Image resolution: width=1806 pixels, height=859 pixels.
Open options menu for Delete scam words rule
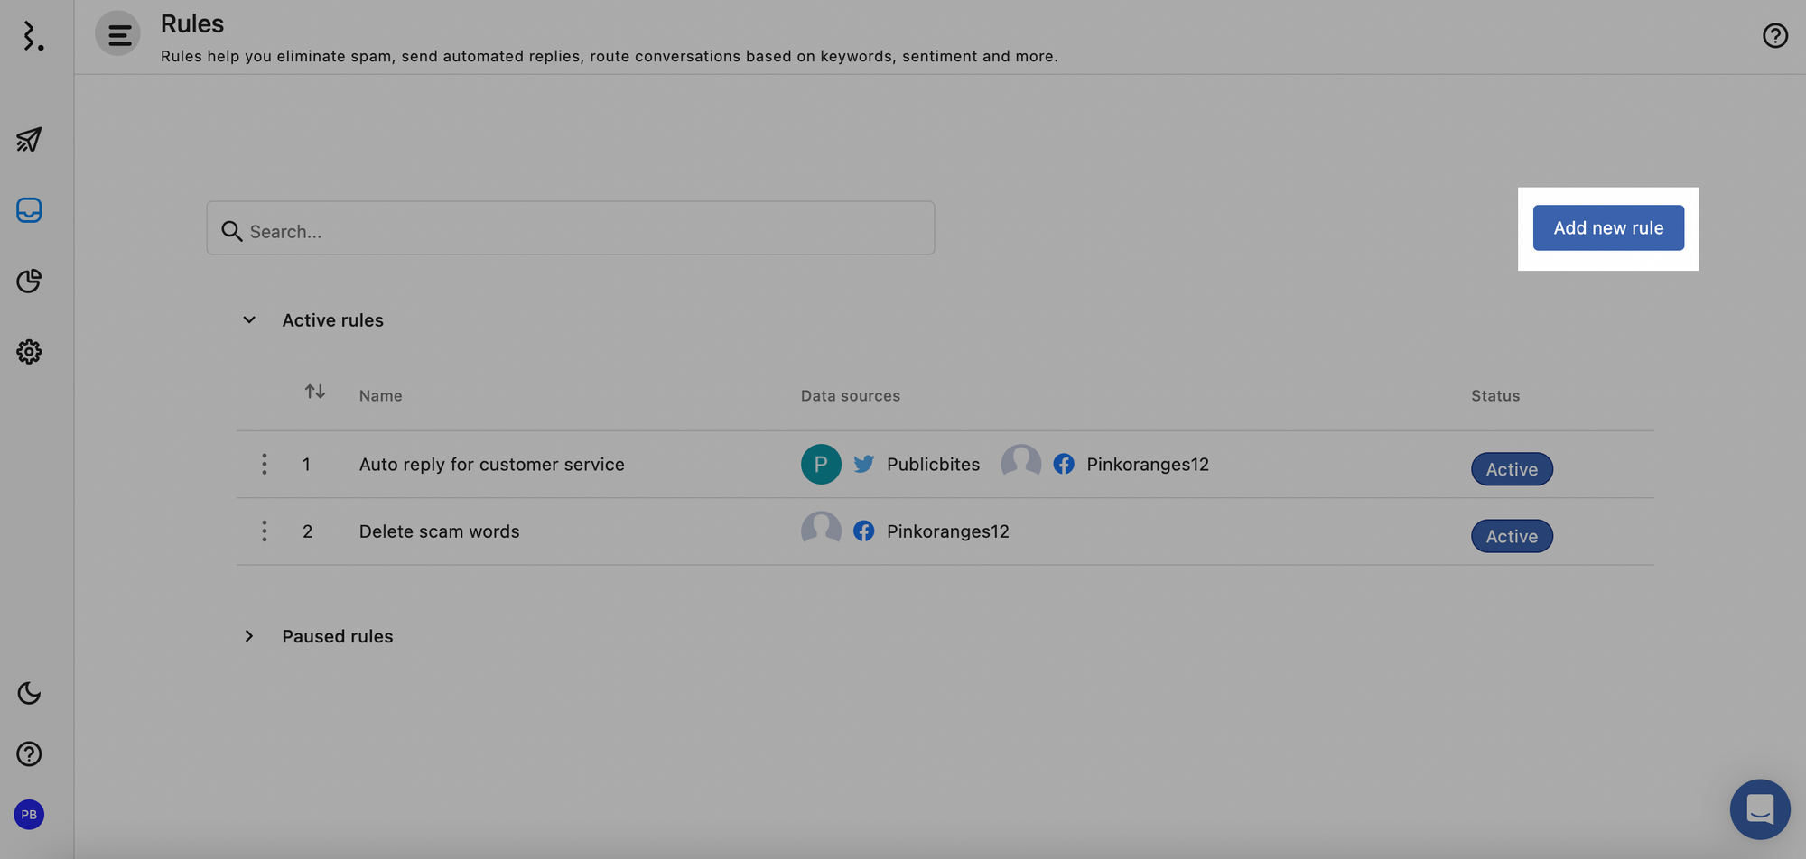(265, 531)
